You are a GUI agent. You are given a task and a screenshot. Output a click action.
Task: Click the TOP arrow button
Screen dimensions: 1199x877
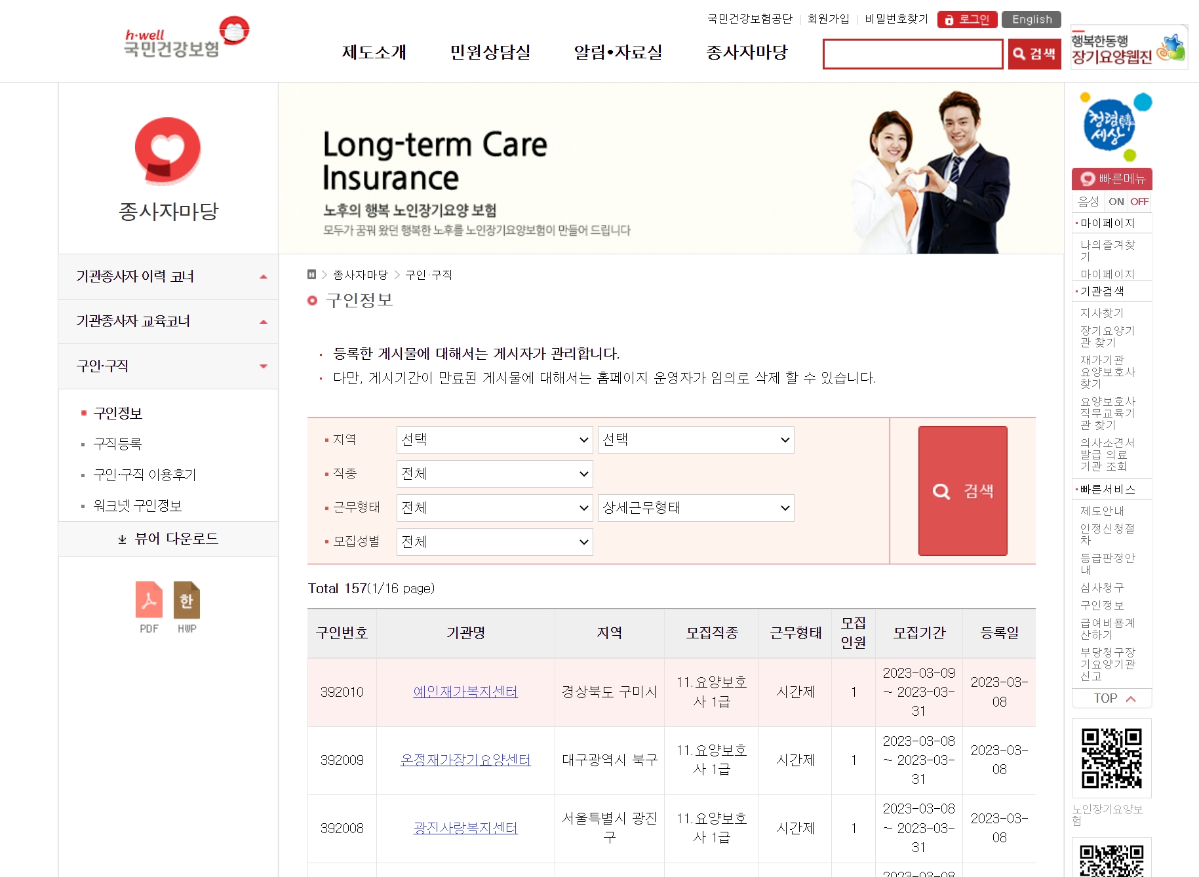1112,699
